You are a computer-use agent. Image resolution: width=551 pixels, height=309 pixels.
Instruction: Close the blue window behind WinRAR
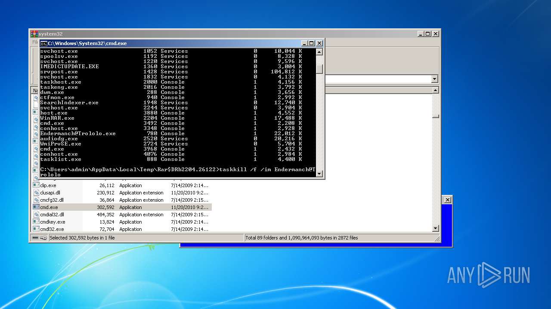(x=448, y=200)
